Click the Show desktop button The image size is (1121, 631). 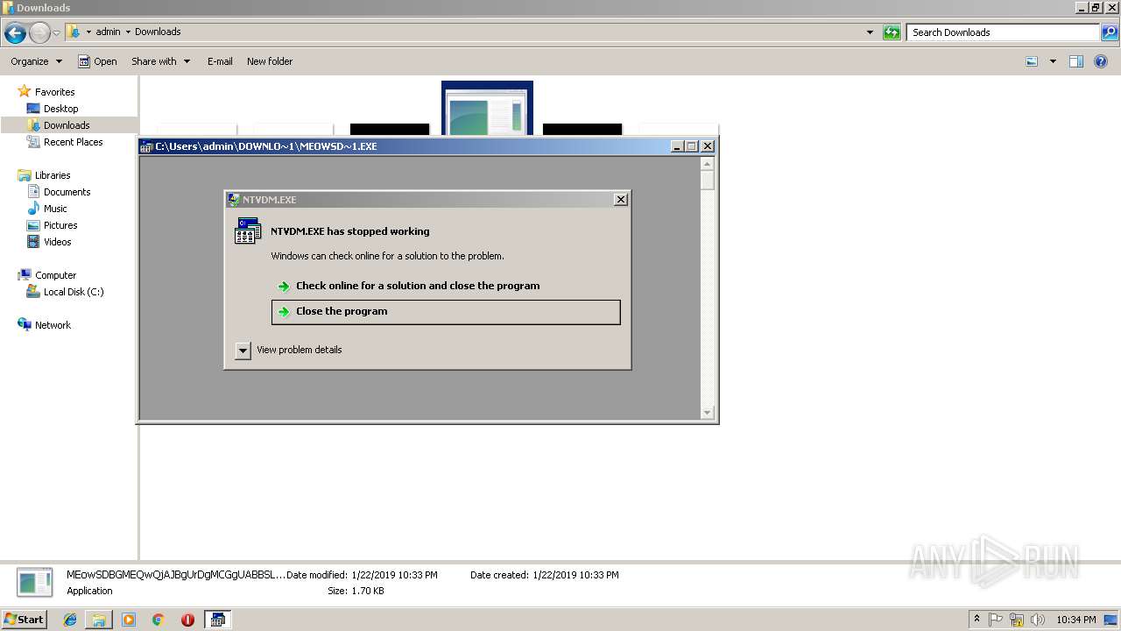click(1111, 620)
